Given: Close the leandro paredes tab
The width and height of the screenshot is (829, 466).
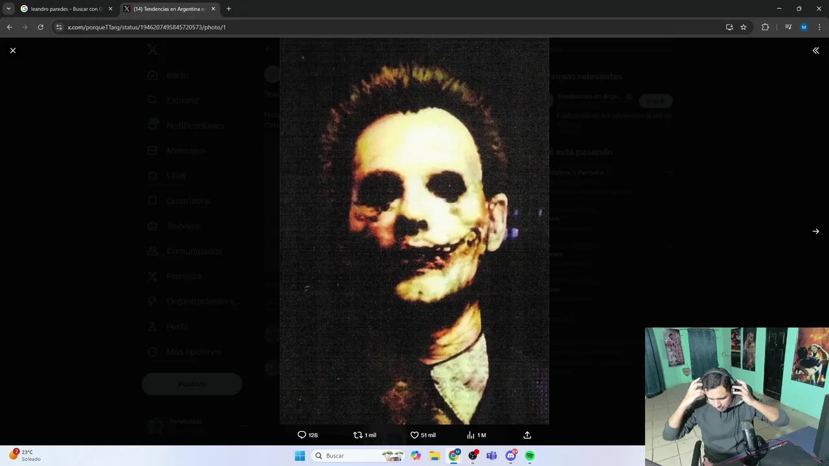Looking at the screenshot, I should [110, 9].
